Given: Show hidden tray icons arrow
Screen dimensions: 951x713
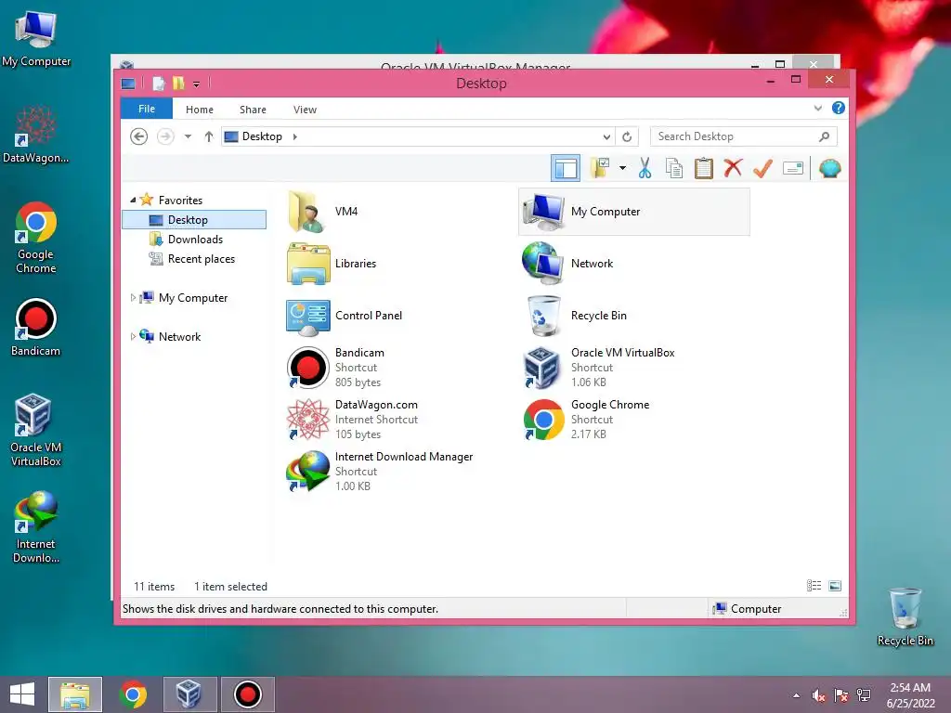Looking at the screenshot, I should [x=796, y=695].
